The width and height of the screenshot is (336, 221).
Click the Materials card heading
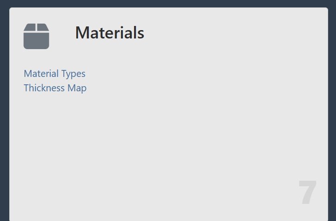pyautogui.click(x=110, y=33)
